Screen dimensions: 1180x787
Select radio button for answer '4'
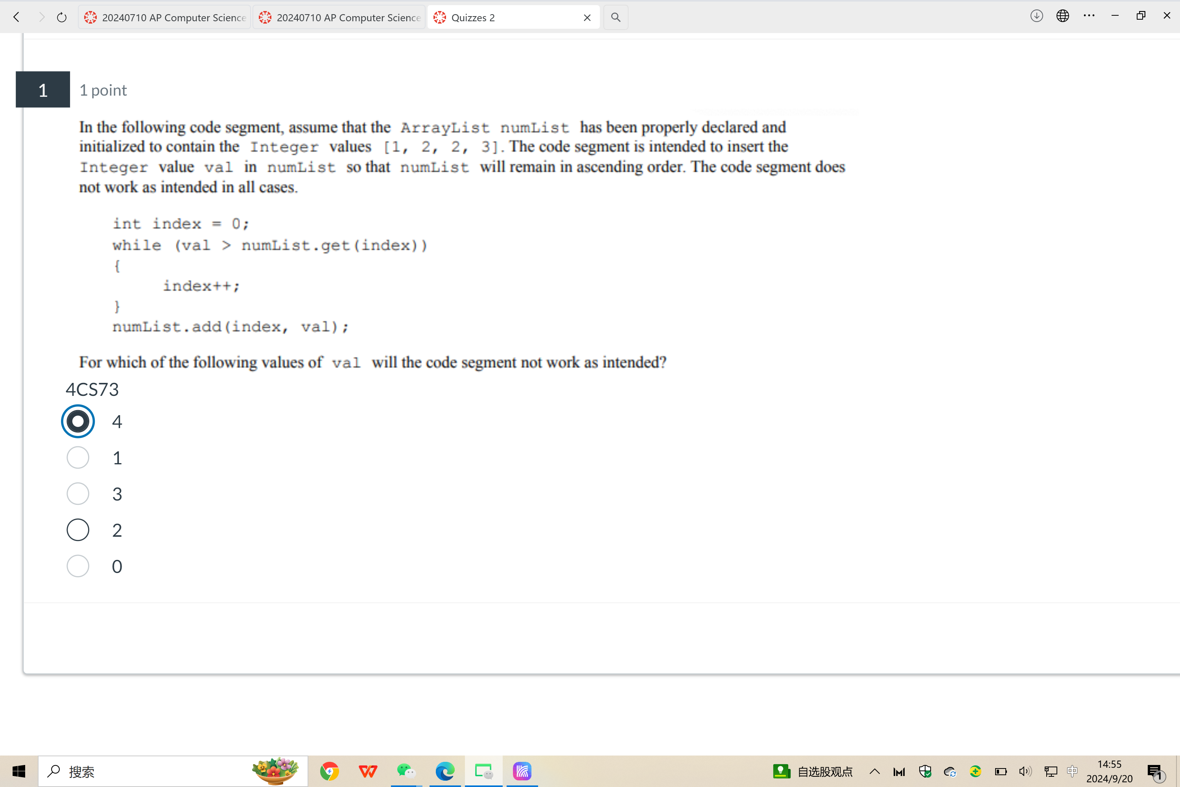pyautogui.click(x=77, y=421)
